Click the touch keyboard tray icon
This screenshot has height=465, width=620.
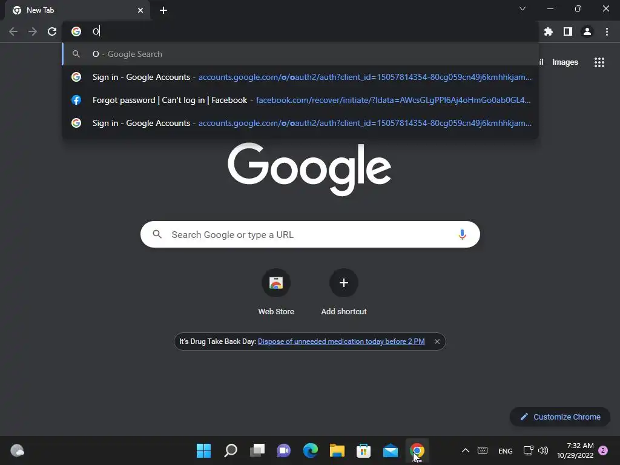[483, 450]
